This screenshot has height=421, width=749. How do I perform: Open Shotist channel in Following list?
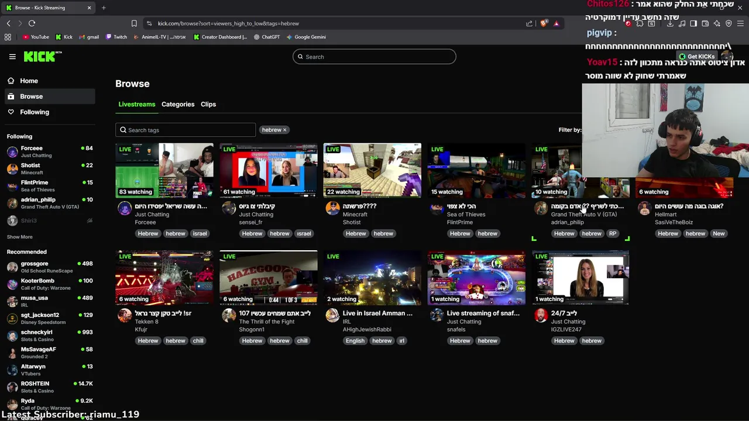coord(49,169)
